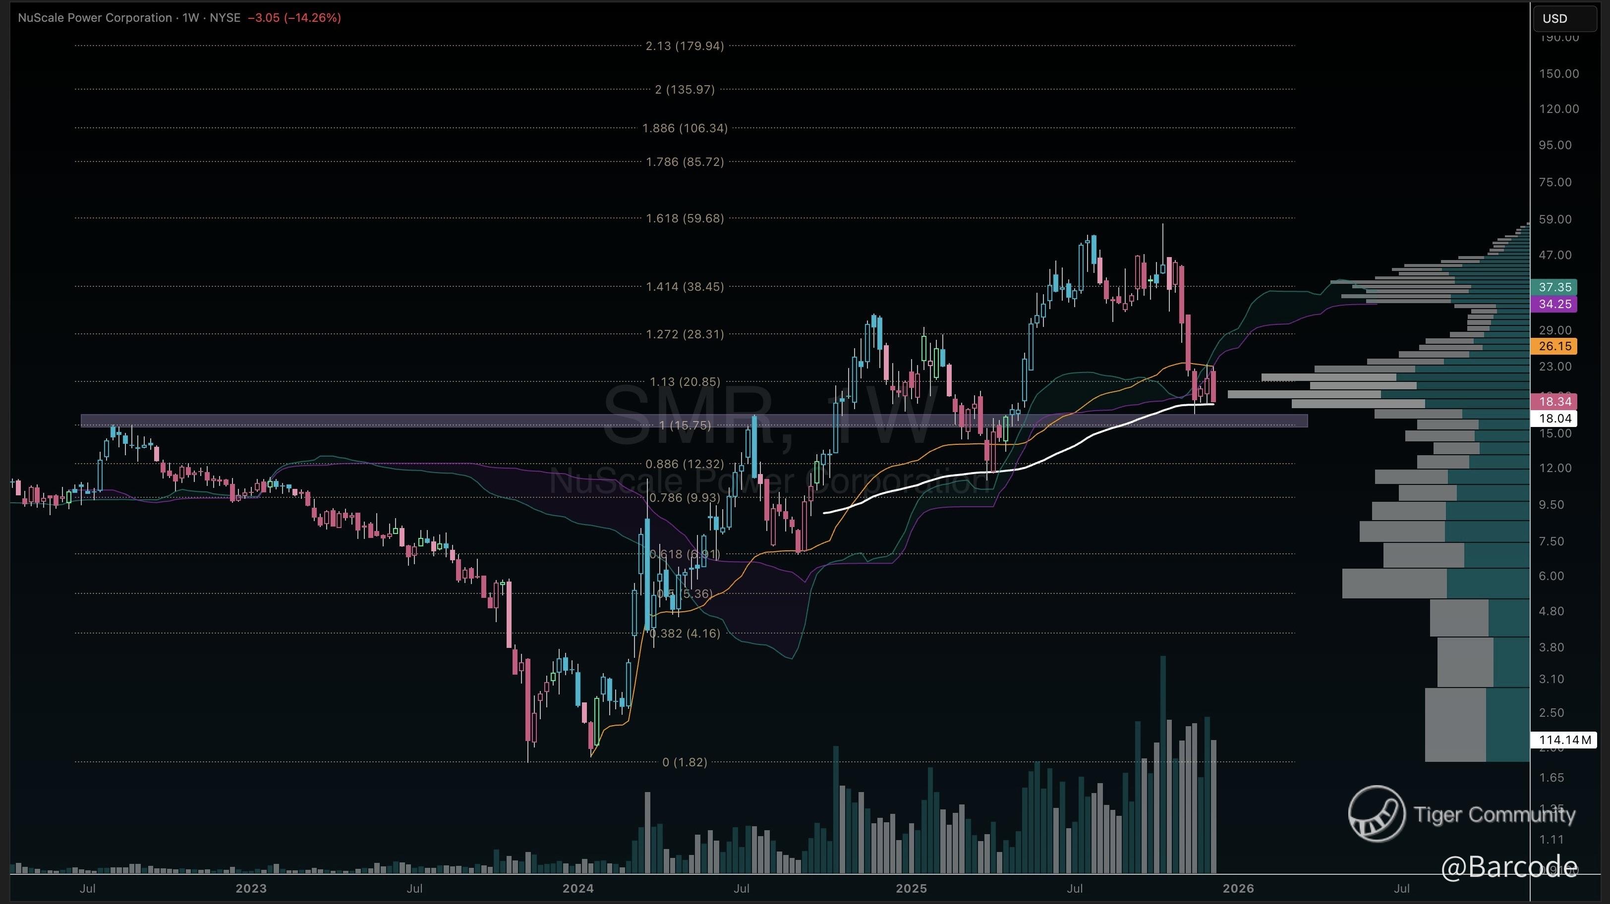Click the white 18.04 price tag
The height and width of the screenshot is (904, 1610).
pyautogui.click(x=1554, y=419)
